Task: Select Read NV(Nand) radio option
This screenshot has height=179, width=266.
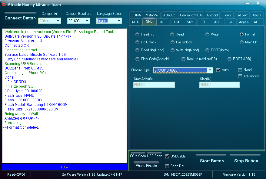Action: click(x=150, y=50)
